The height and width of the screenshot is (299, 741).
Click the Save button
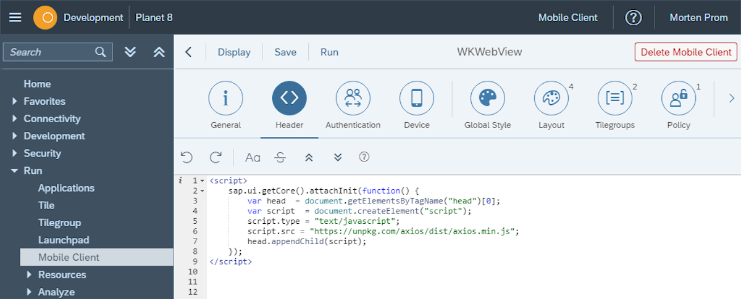tap(285, 52)
